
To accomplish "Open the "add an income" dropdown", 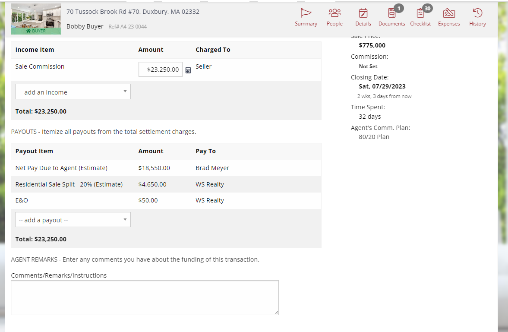I will (x=73, y=91).
